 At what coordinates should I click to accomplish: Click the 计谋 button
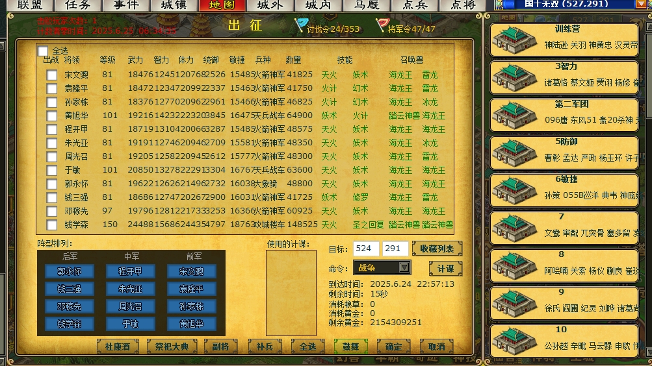coord(445,269)
